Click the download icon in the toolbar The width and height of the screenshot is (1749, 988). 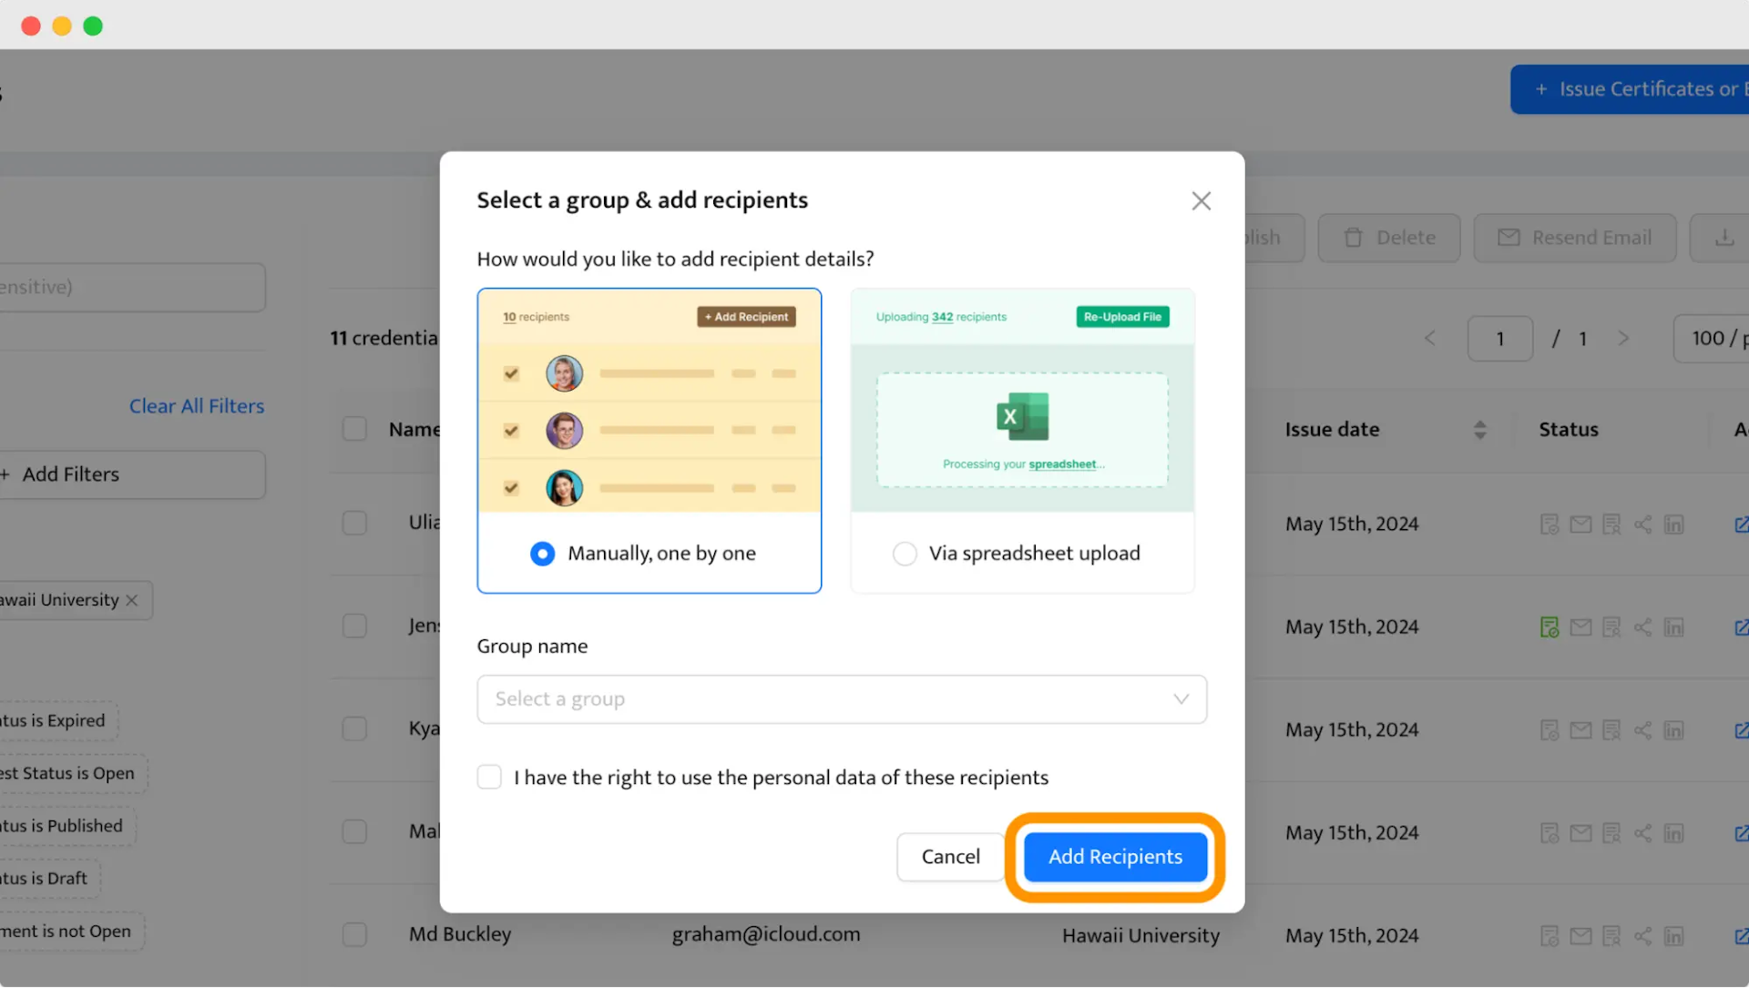pyautogui.click(x=1724, y=238)
